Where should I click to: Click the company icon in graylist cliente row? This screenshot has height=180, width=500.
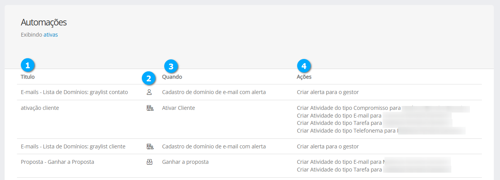coord(150,146)
